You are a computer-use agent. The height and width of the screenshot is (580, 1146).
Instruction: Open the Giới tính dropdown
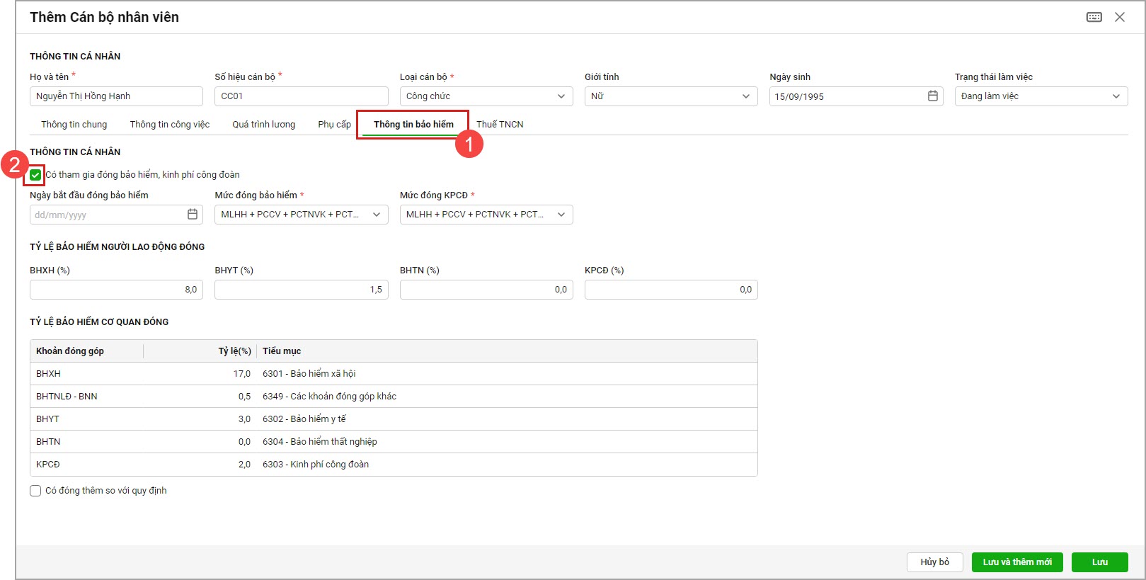[x=745, y=96]
